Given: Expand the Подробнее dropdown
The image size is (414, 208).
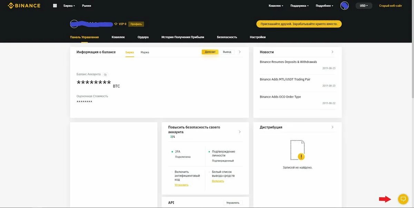Looking at the screenshot, I should coord(324,6).
